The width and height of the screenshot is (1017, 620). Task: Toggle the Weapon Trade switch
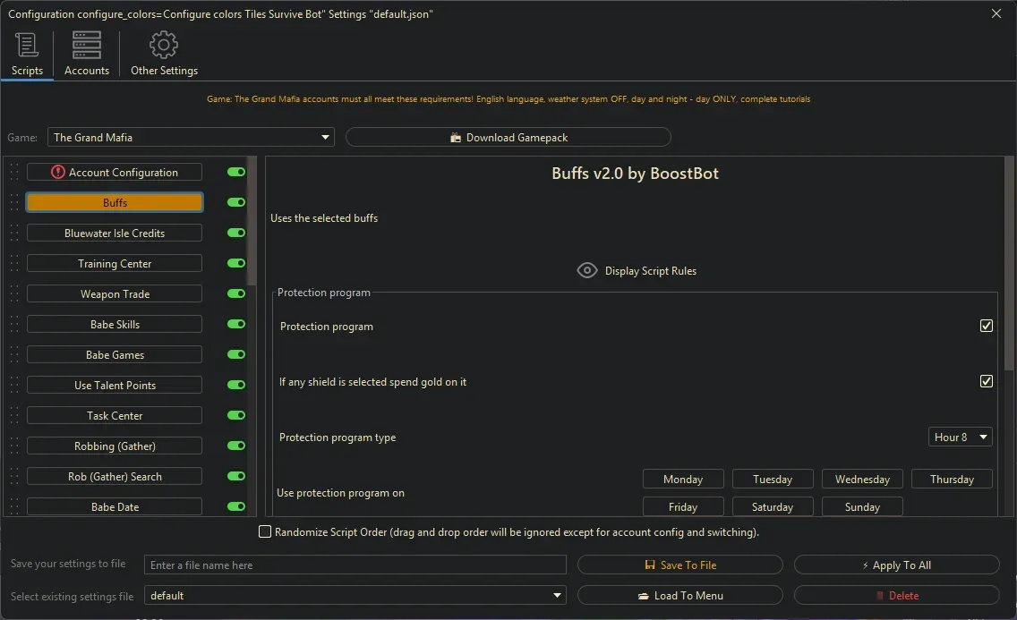point(236,293)
